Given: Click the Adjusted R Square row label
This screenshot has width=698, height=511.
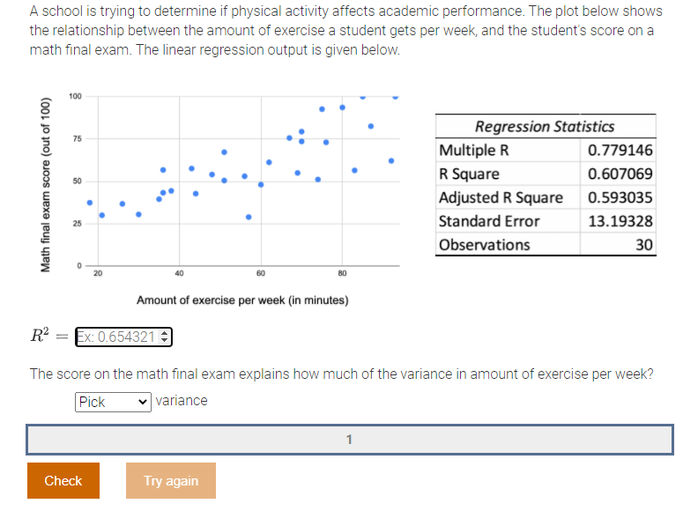Looking at the screenshot, I should coord(501,197).
